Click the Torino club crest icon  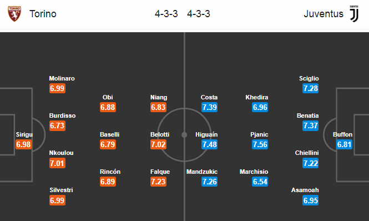[14, 14]
